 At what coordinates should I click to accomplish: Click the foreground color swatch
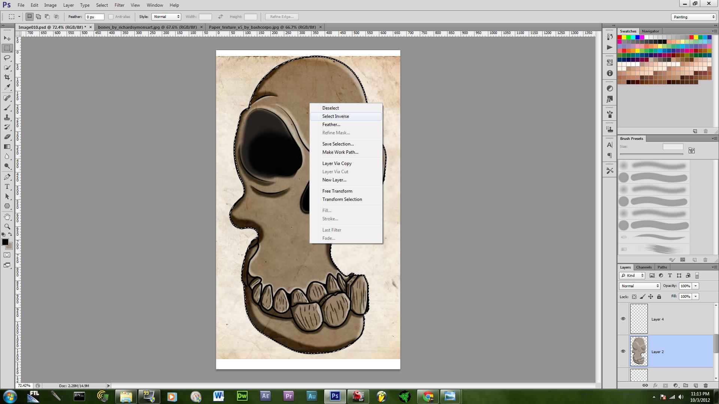click(5, 242)
